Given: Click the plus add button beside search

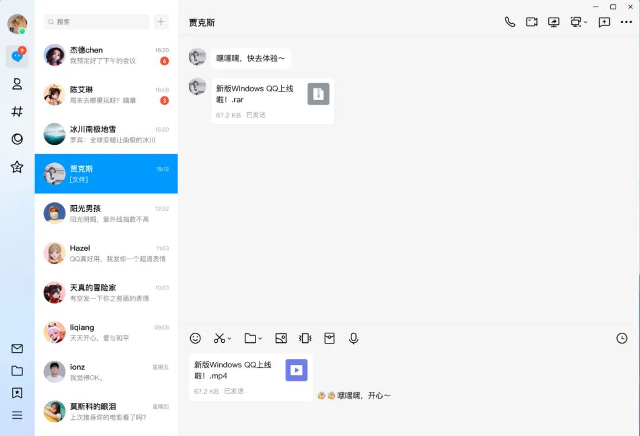Looking at the screenshot, I should (161, 22).
